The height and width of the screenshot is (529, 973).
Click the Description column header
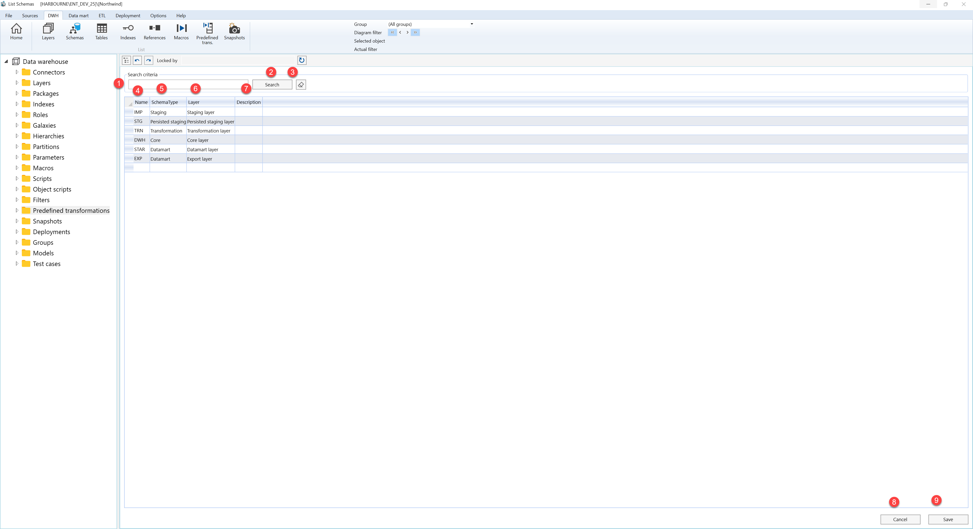pos(249,102)
